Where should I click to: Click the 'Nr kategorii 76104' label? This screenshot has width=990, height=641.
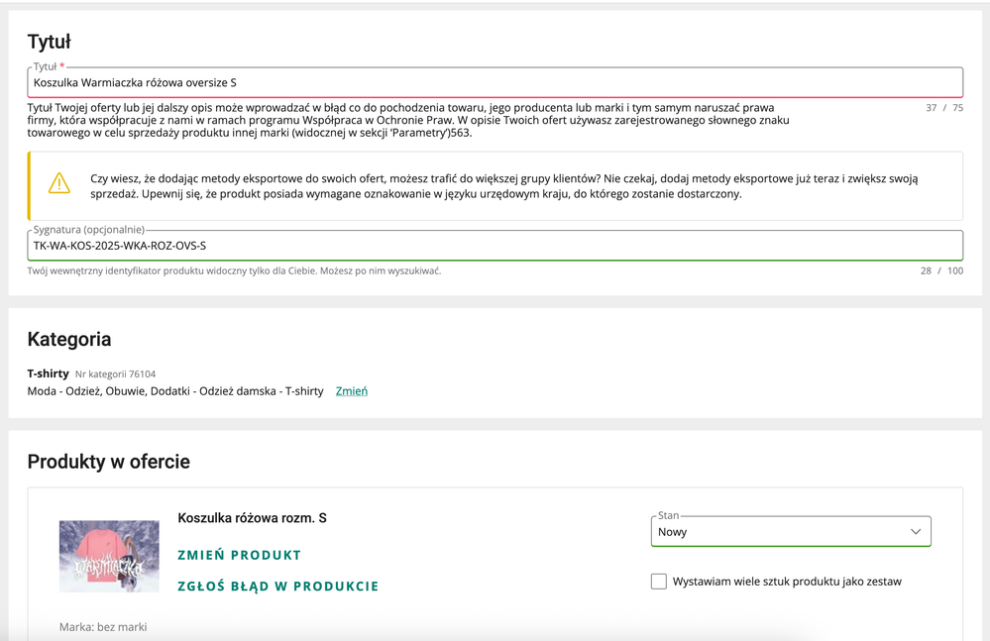coord(115,374)
